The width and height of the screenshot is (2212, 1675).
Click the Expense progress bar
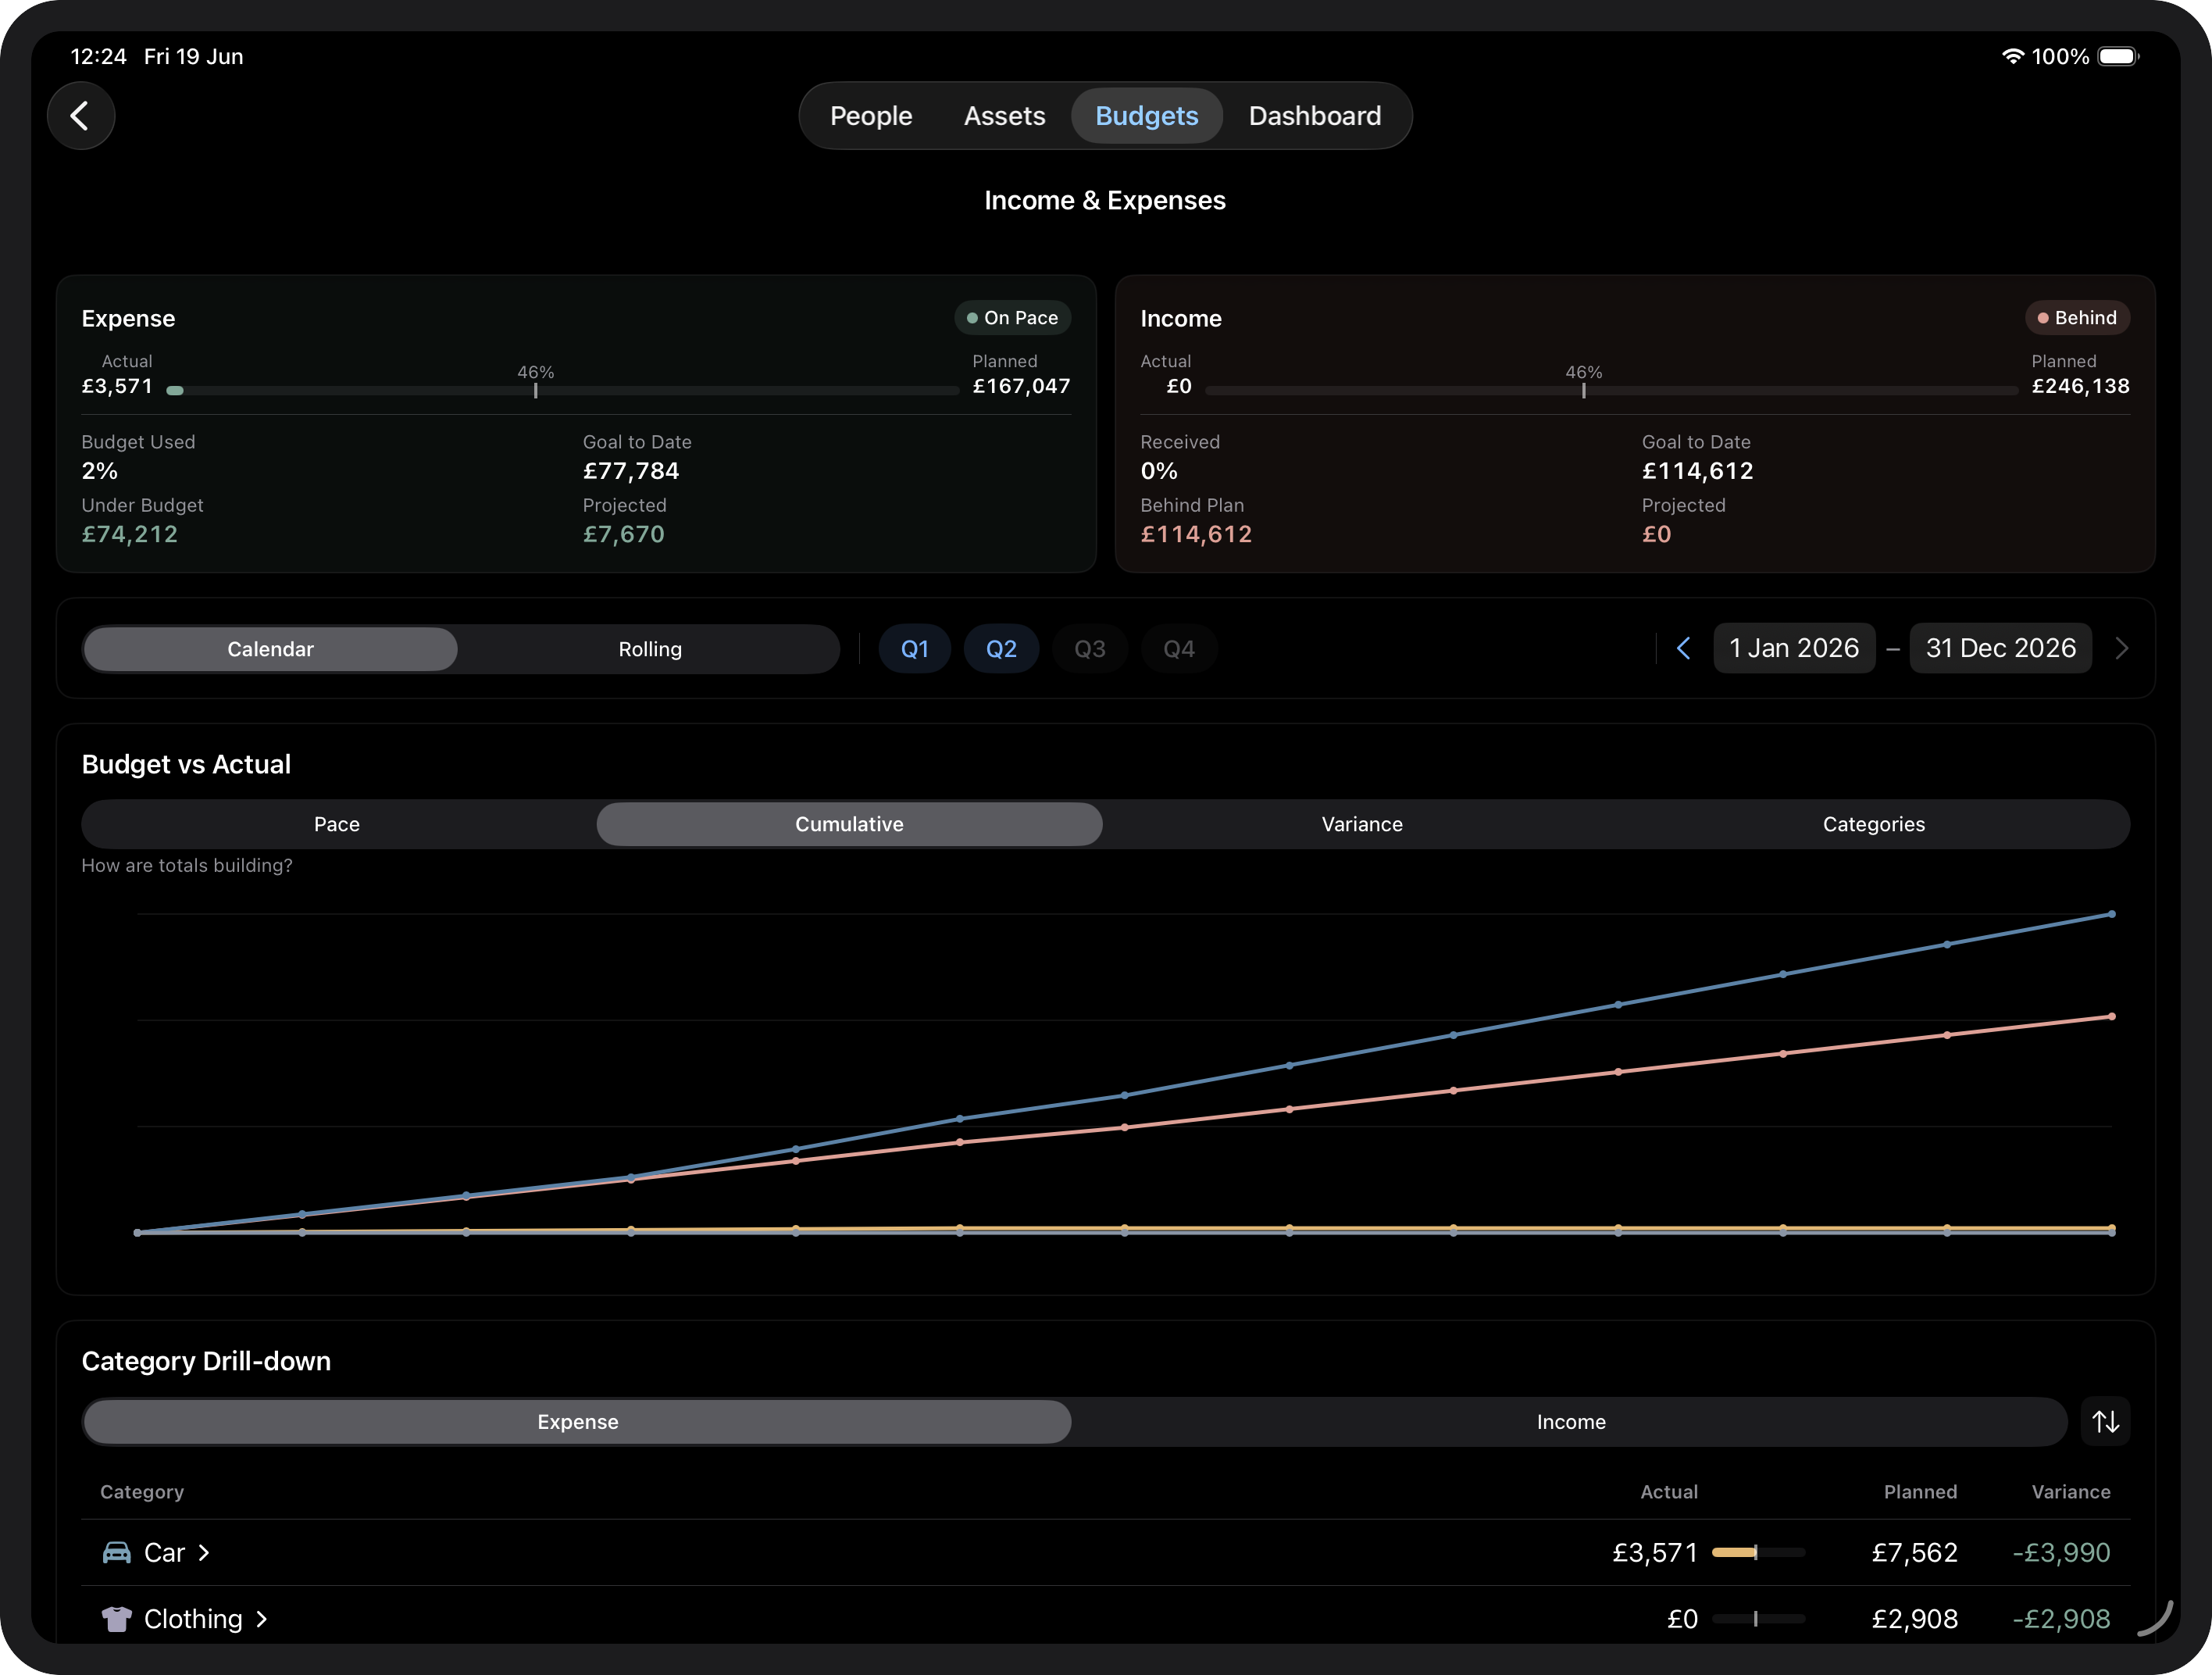[563, 391]
